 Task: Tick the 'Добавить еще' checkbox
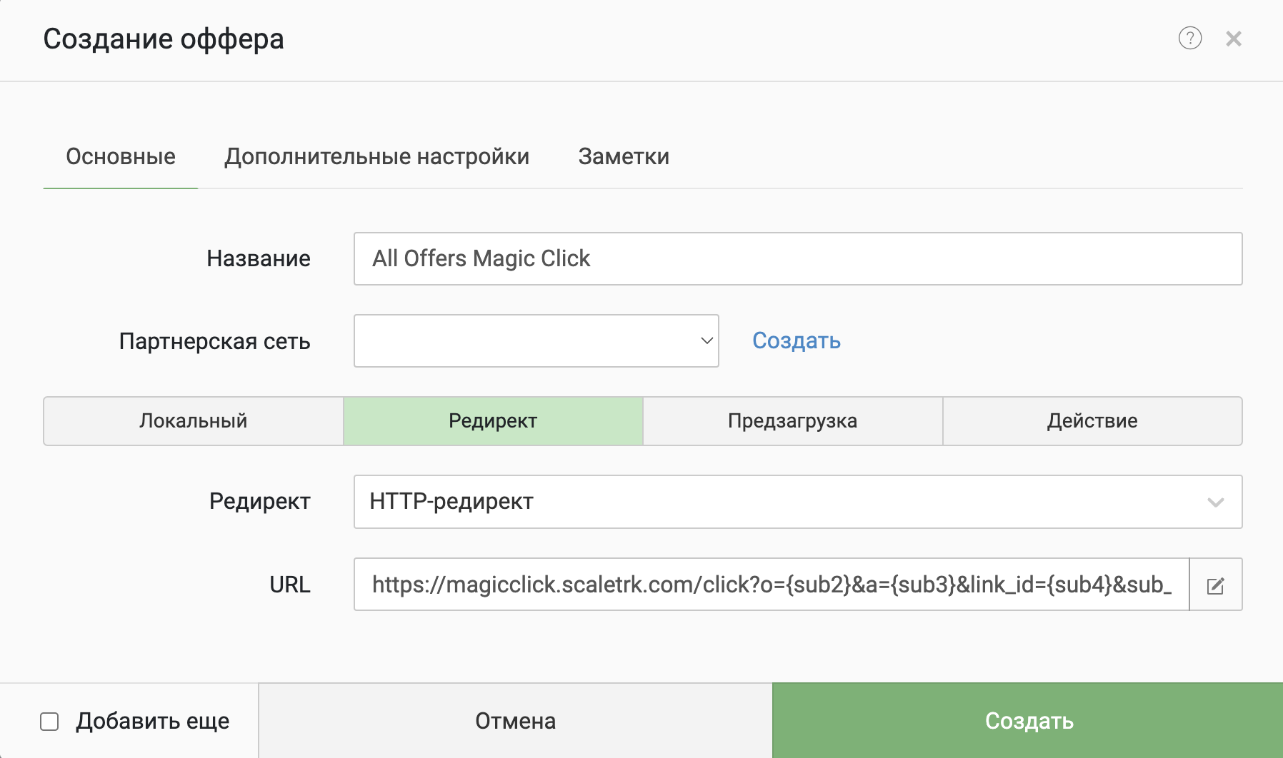point(49,722)
